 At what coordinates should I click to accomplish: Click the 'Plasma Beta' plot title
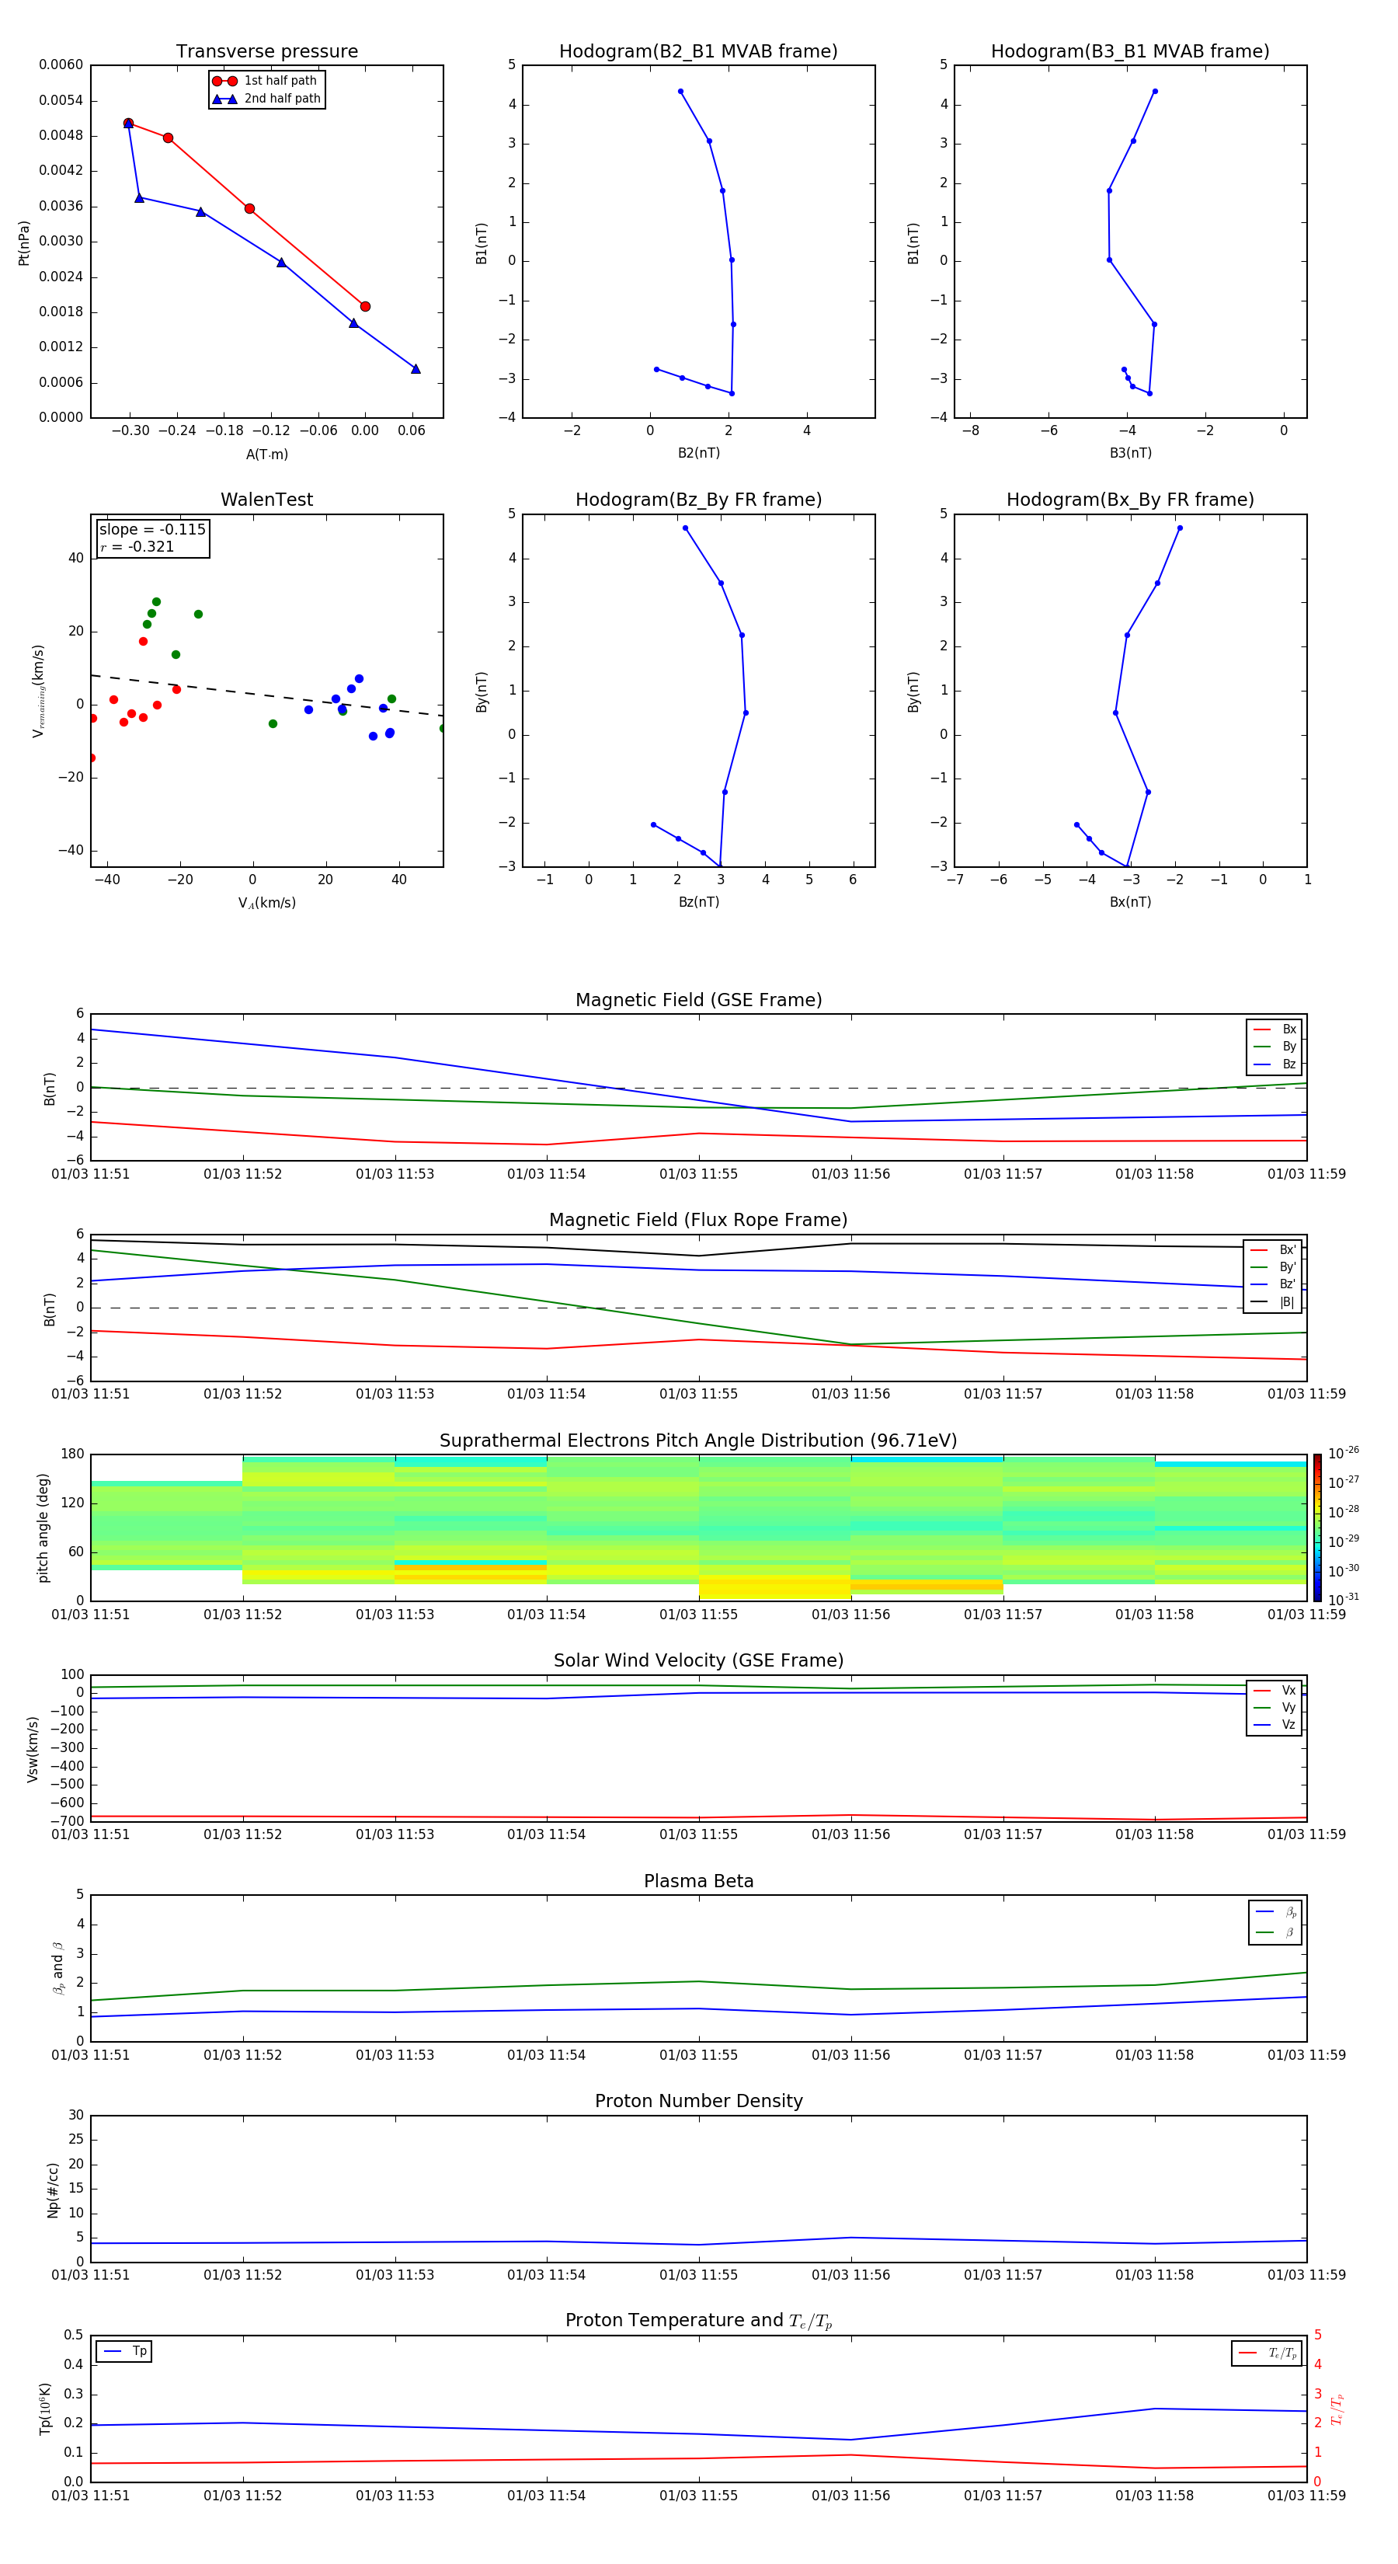[x=698, y=1881]
